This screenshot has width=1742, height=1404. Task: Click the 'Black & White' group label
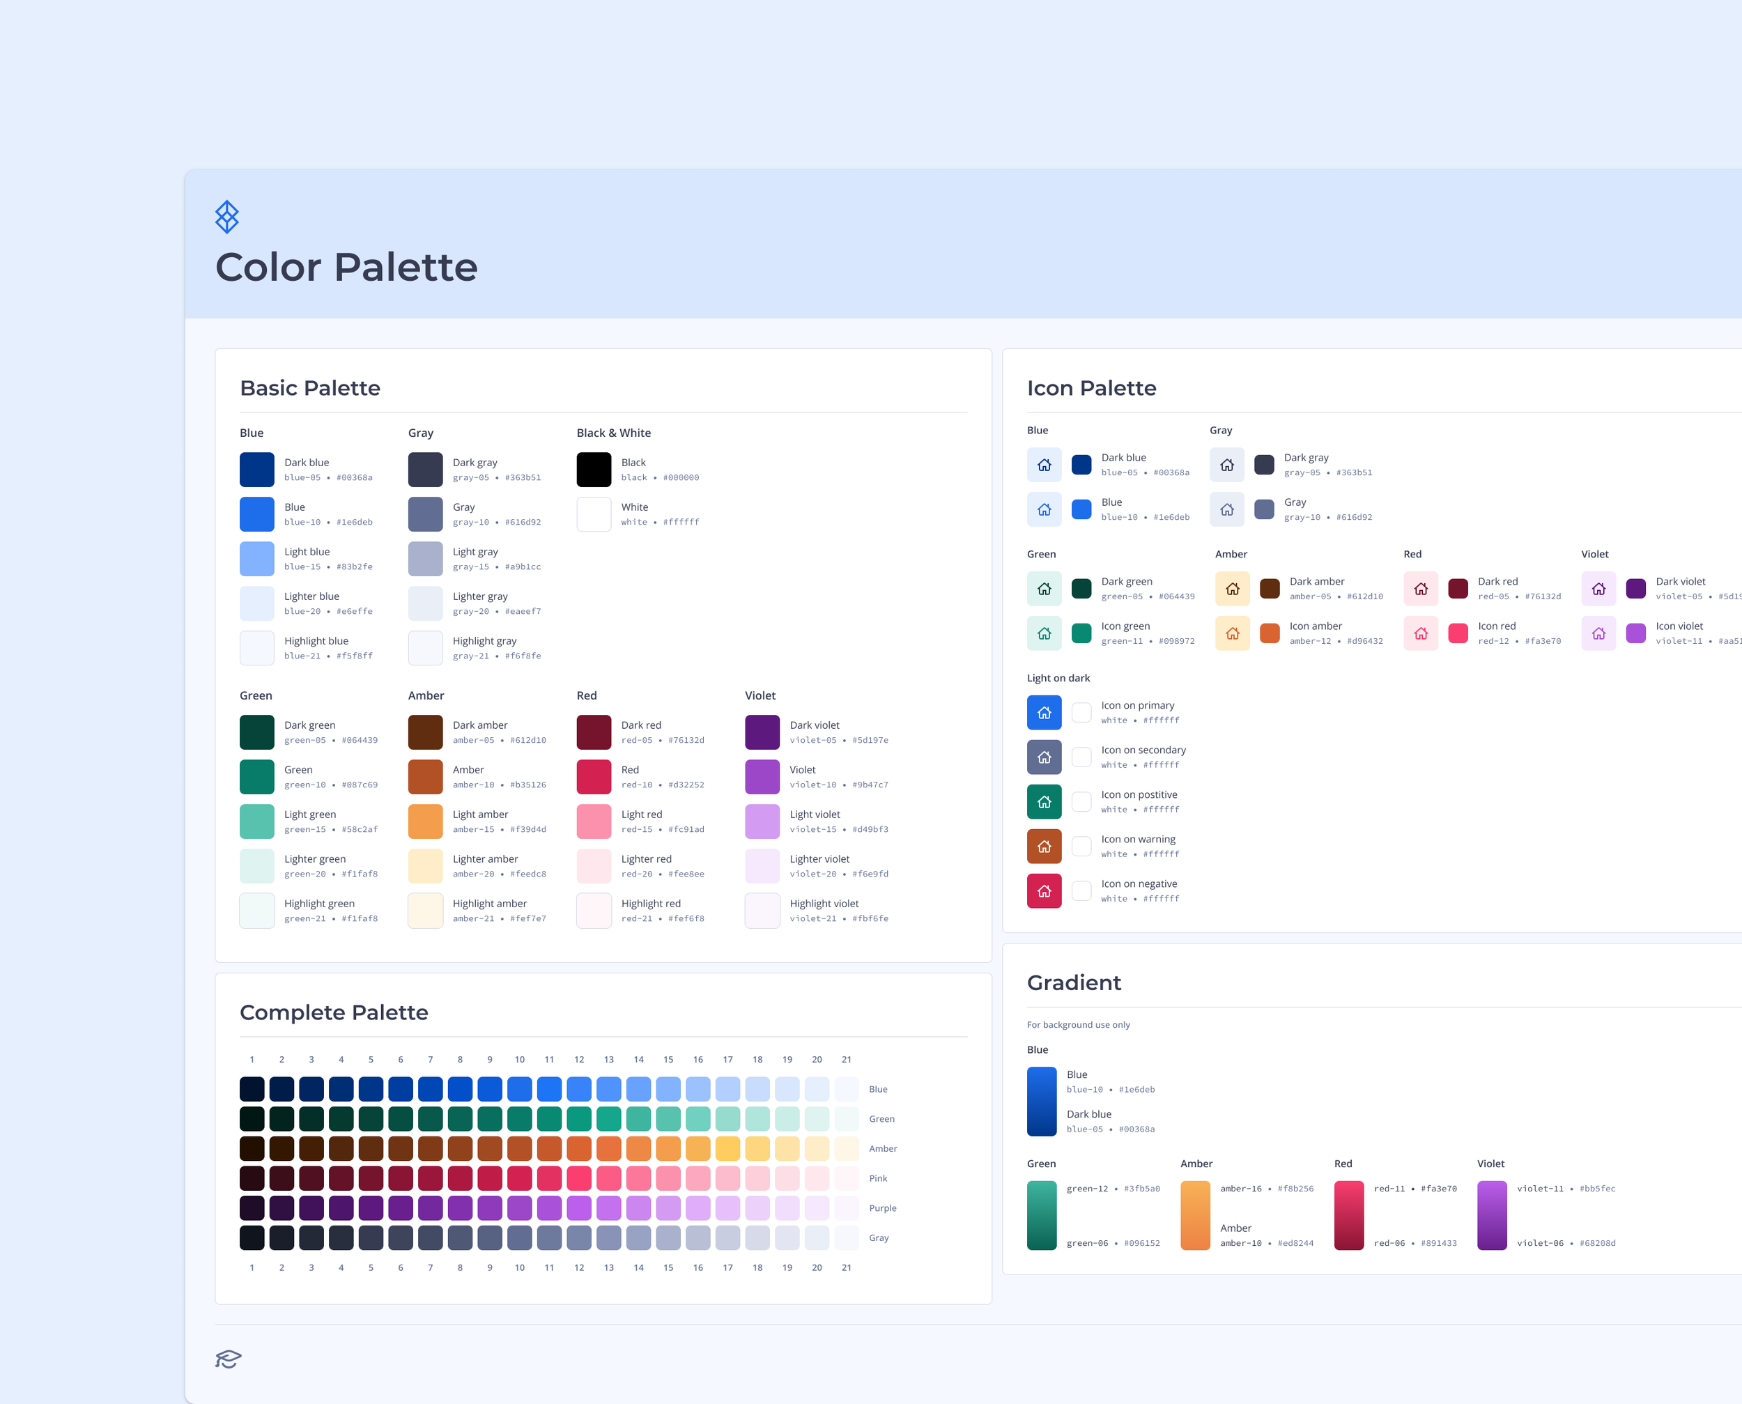tap(613, 433)
